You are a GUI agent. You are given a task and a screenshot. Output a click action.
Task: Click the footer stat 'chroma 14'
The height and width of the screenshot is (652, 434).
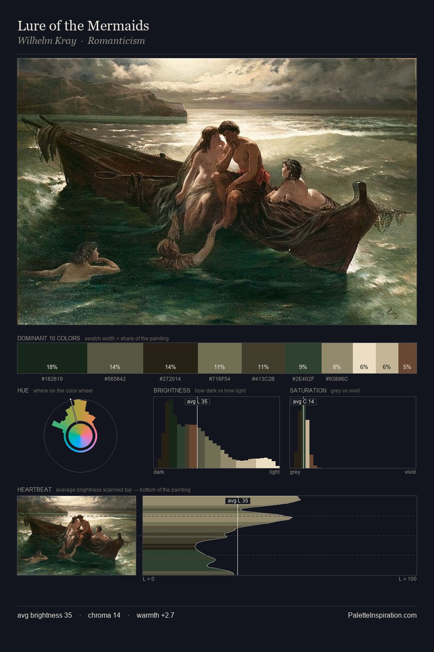[104, 615]
